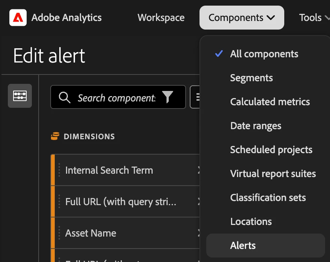
Task: Click the Dimensions stack icon
Action: pos(55,137)
